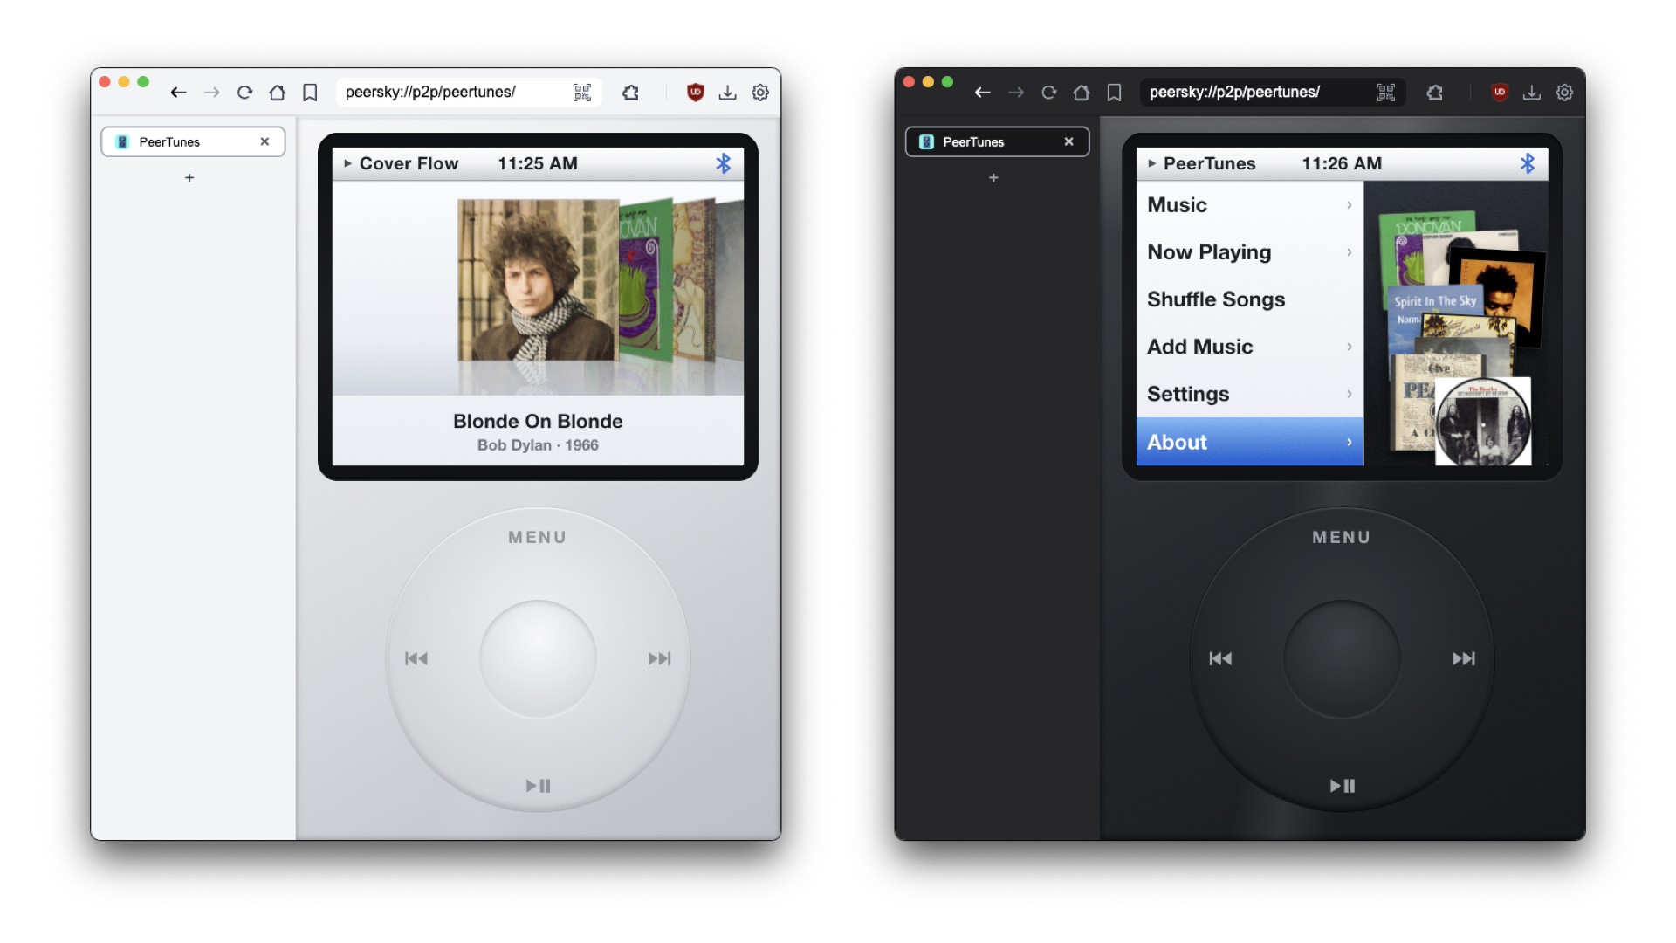Skip to previous track on silver iPod
Viewport: 1676px width, 943px height.
point(416,658)
